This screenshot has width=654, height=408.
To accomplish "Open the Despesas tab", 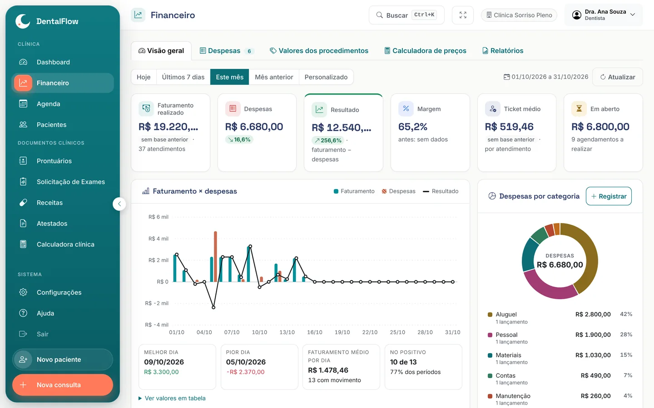I will [x=227, y=51].
